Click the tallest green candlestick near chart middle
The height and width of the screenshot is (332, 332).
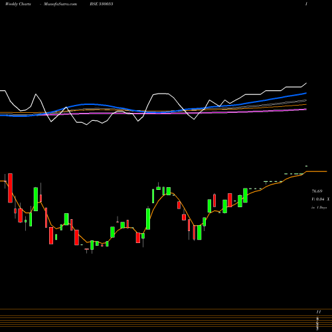tap(148, 219)
